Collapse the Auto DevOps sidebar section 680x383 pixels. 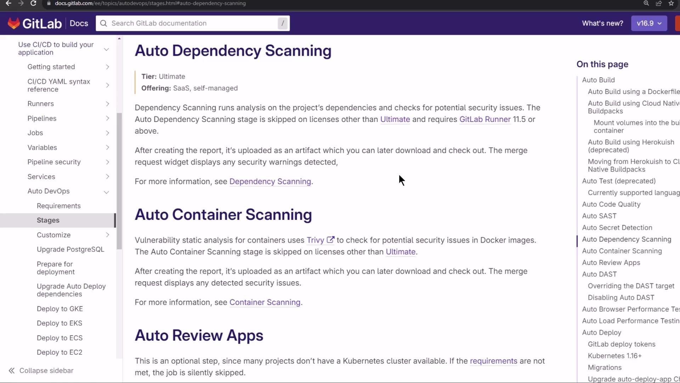[106, 192]
